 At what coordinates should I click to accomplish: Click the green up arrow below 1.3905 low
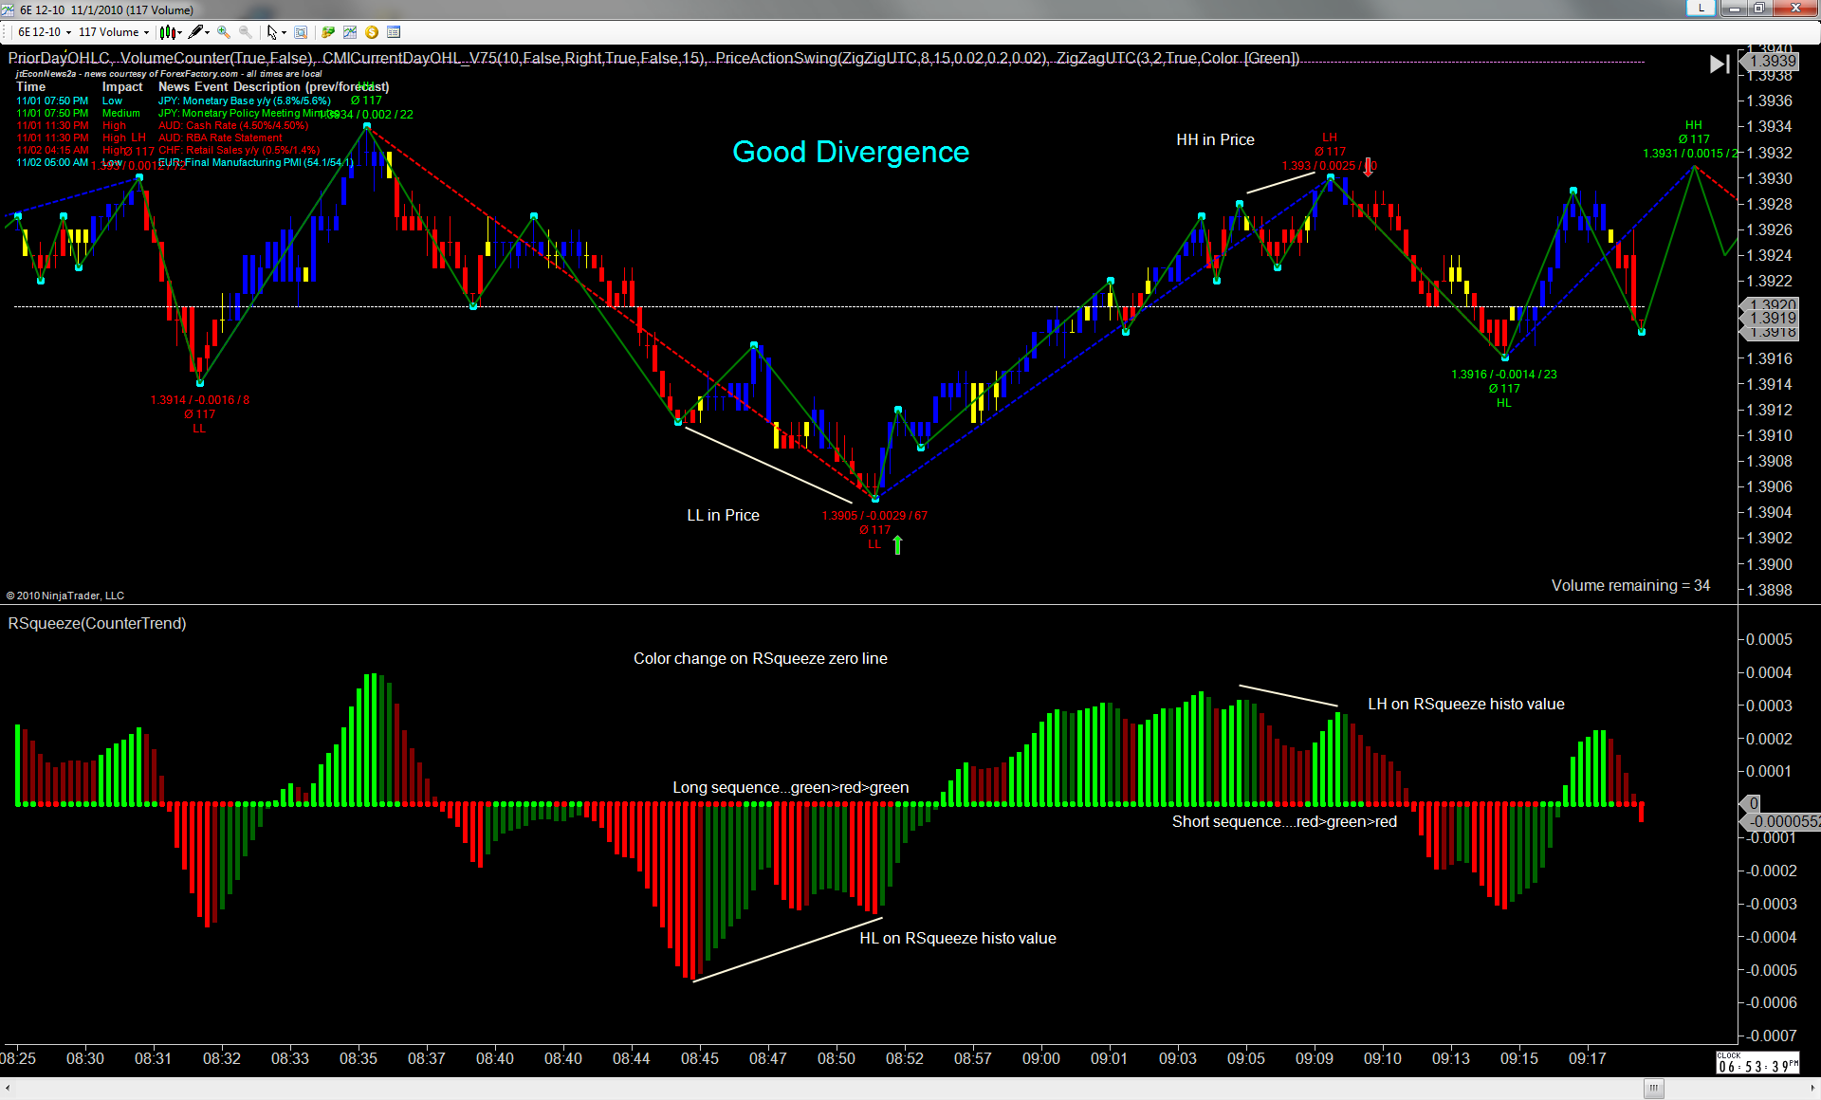pyautogui.click(x=897, y=544)
